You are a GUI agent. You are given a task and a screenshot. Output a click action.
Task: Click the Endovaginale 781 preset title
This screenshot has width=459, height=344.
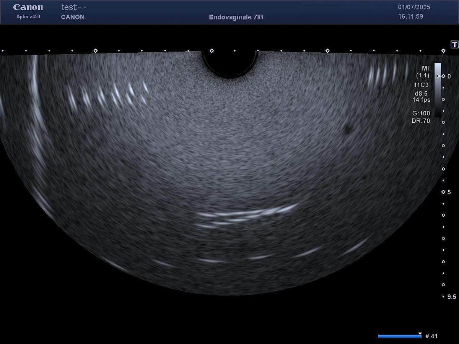coord(236,17)
